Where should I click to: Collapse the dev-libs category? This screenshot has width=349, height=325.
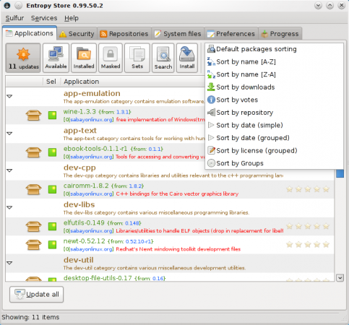pyautogui.click(x=9, y=207)
